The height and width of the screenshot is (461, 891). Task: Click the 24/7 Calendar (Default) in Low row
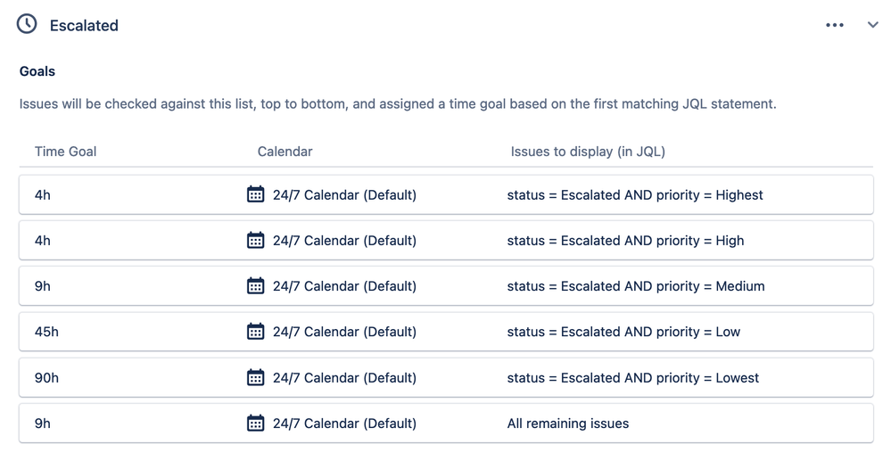(344, 332)
